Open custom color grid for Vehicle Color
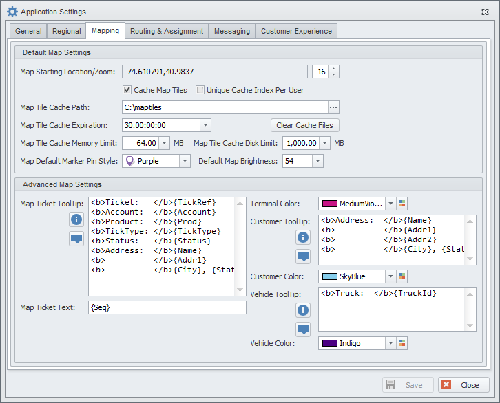Image resolution: width=500 pixels, height=403 pixels. [x=402, y=343]
